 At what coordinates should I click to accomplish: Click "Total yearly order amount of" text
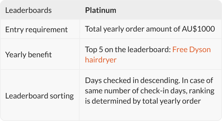[133, 29]
